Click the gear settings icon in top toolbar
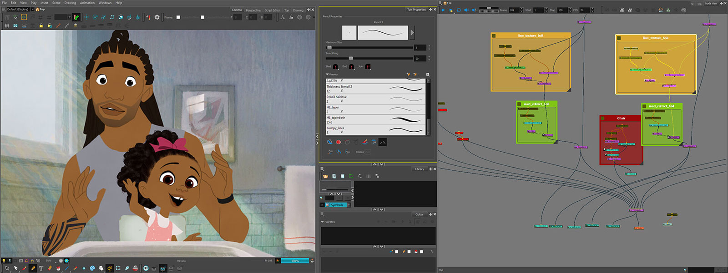This screenshot has height=273, width=728. pos(157,17)
